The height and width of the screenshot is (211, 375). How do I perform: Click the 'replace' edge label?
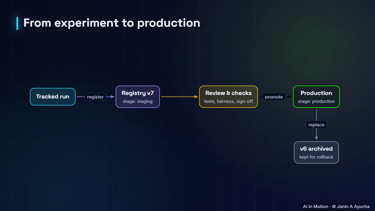tap(316, 125)
